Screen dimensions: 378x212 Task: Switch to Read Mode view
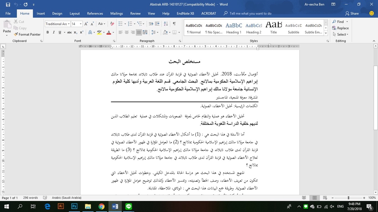(304, 198)
